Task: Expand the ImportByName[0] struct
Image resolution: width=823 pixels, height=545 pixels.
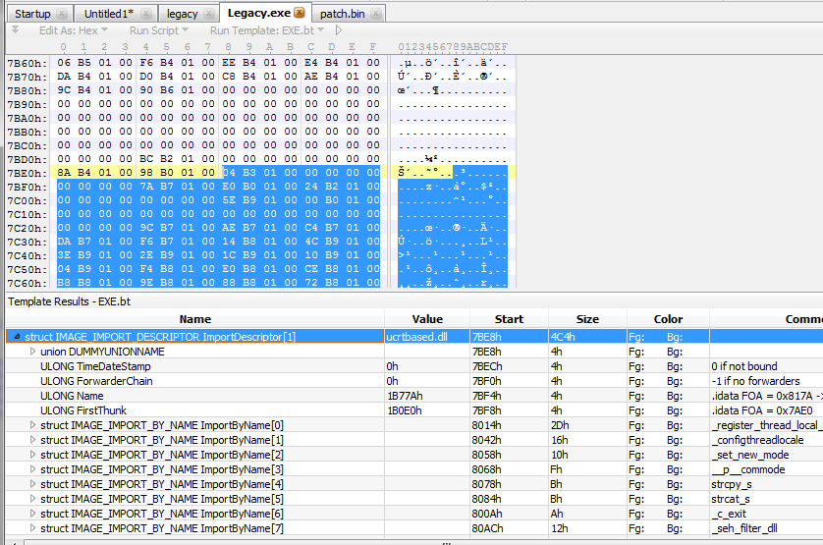Action: 32,425
